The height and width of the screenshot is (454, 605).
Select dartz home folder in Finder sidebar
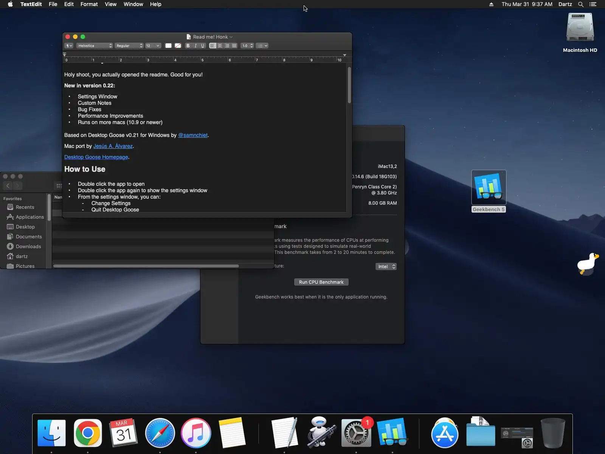click(x=22, y=257)
